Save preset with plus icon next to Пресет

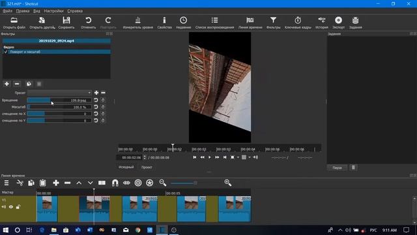click(x=96, y=93)
